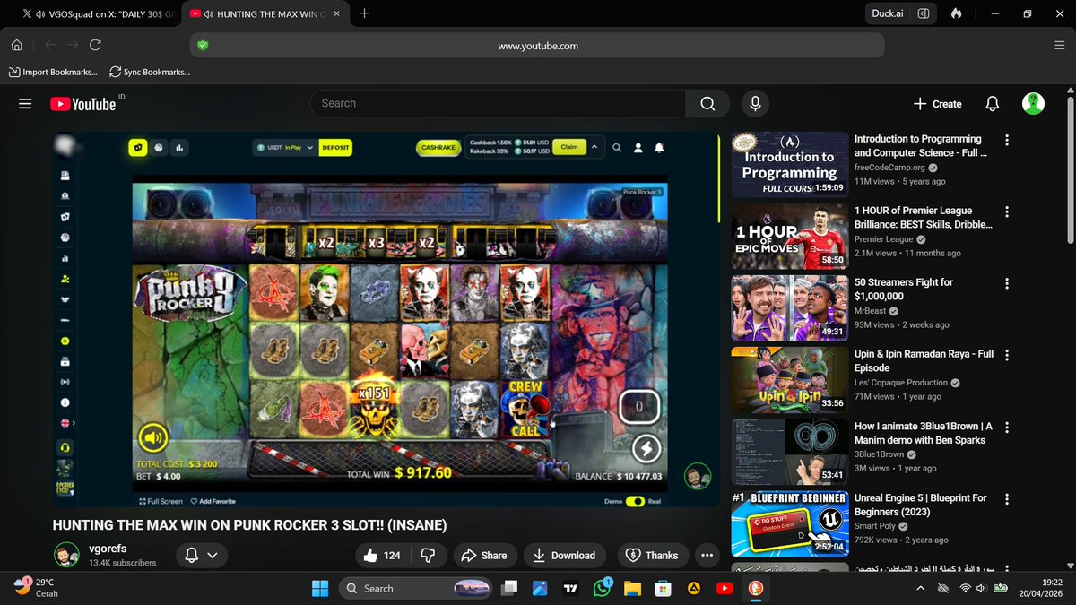This screenshot has width=1076, height=605.
Task: Open the USDT In Play currency dropdown
Action: pos(283,148)
